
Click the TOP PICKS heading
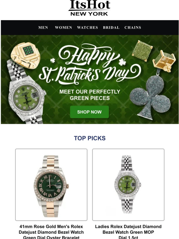pyautogui.click(x=90, y=138)
